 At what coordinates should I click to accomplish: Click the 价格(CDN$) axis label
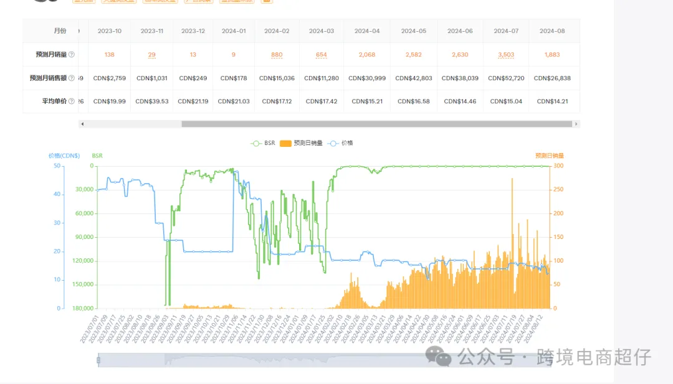pyautogui.click(x=64, y=156)
